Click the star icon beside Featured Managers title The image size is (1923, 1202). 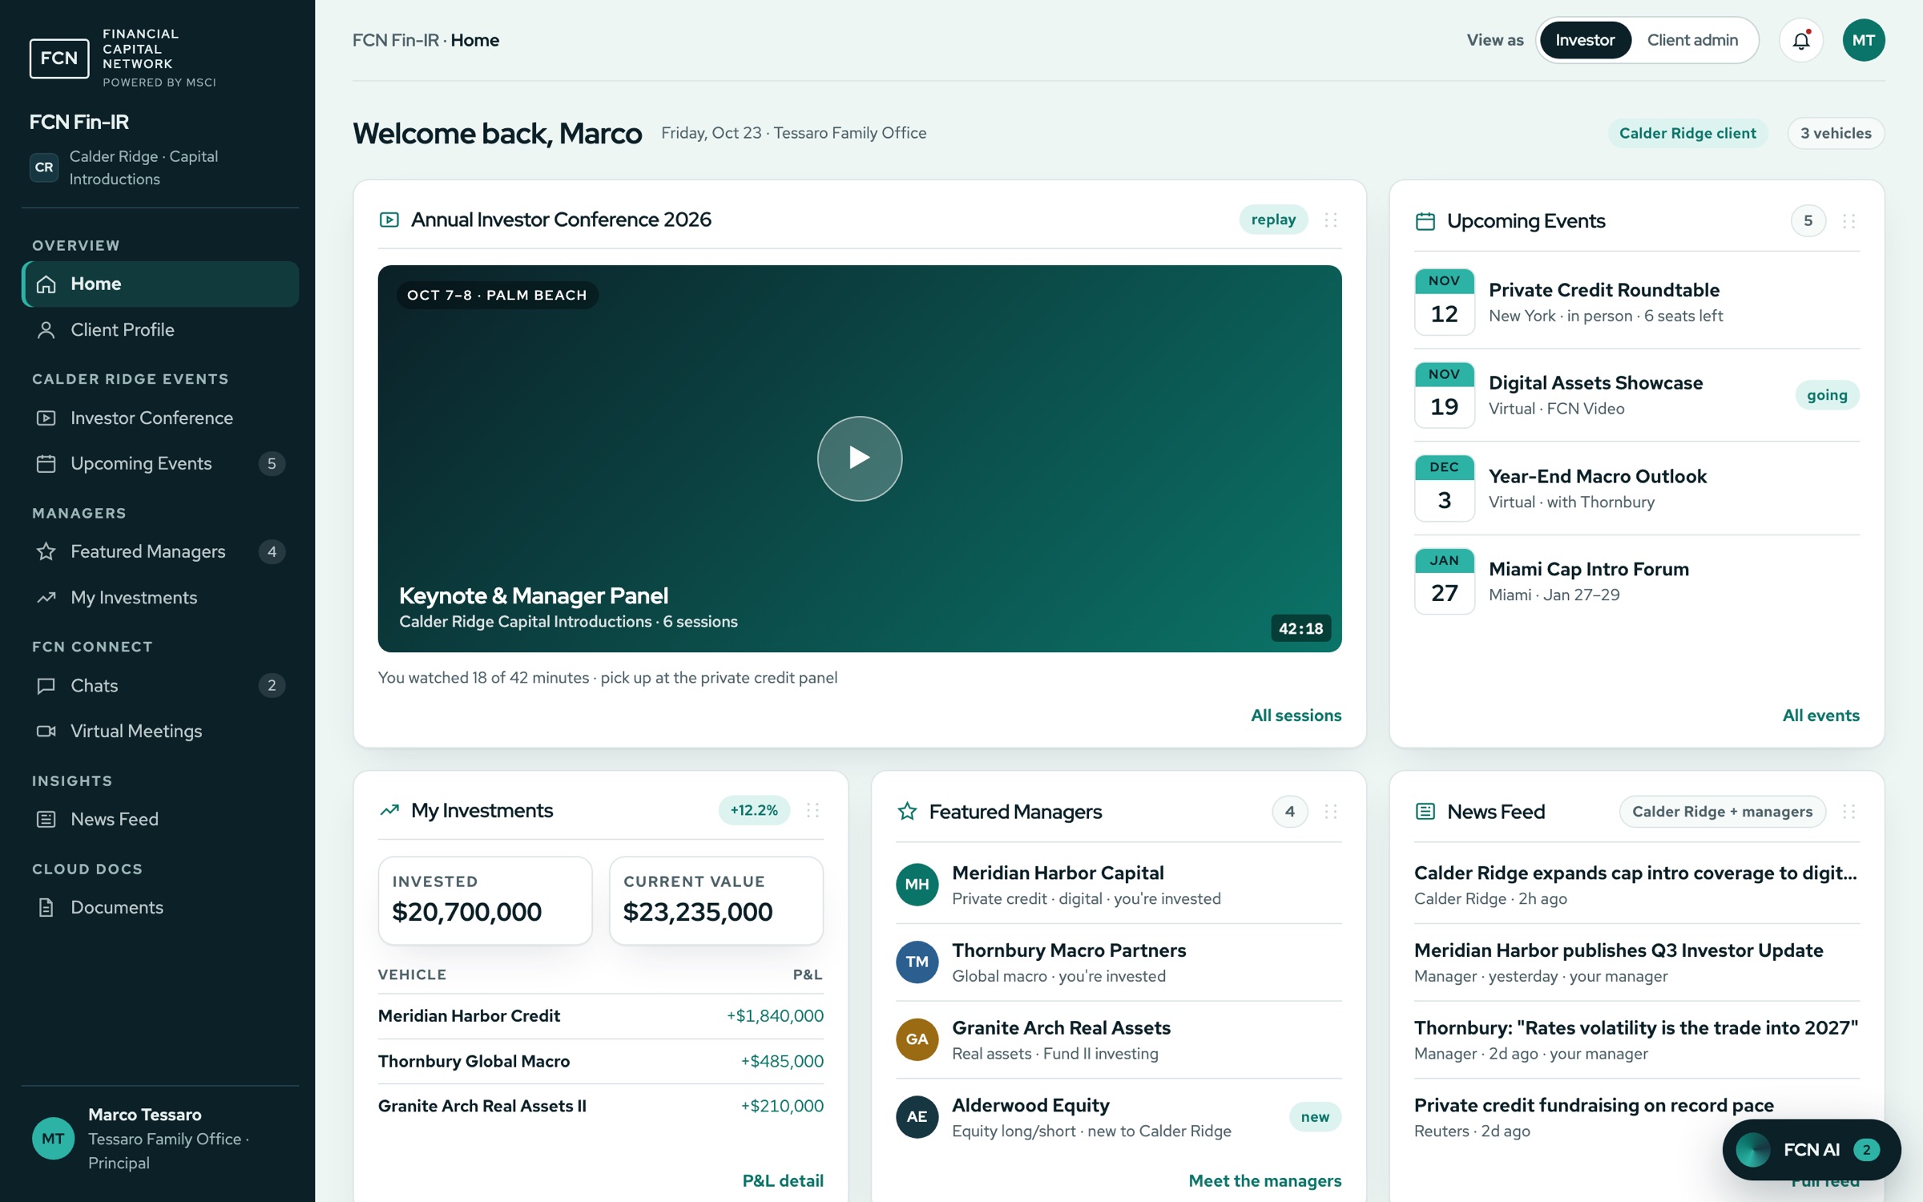[x=906, y=812]
